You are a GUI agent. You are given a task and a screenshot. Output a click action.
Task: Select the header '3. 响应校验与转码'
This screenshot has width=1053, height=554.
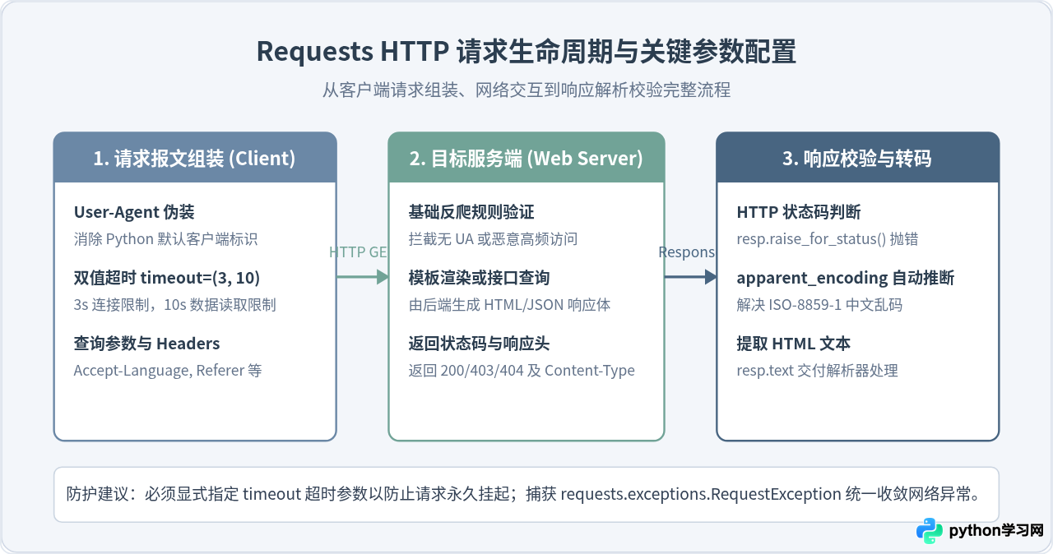857,158
